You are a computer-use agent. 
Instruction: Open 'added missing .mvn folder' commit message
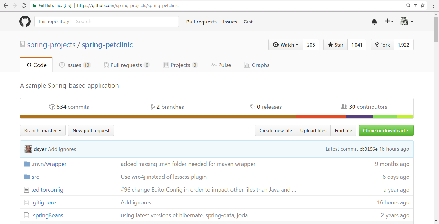point(188,164)
